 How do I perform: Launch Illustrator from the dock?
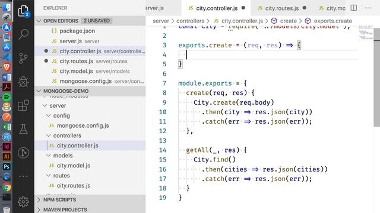[7, 157]
